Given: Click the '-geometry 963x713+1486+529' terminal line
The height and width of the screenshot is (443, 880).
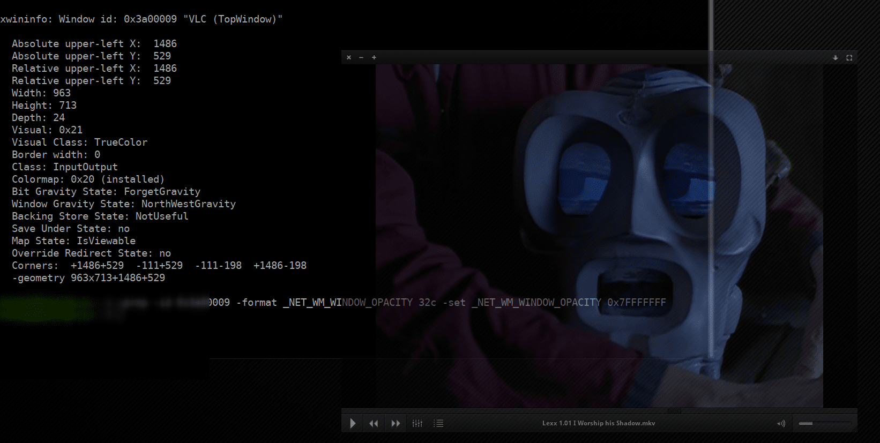Looking at the screenshot, I should [88, 278].
